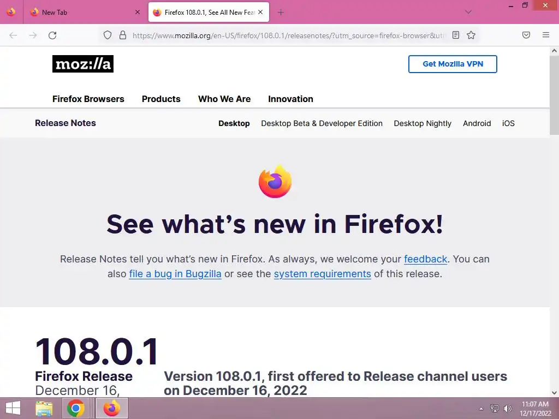Viewport: 559px width, 419px height.
Task: Open iOS release notes
Action: (508, 123)
